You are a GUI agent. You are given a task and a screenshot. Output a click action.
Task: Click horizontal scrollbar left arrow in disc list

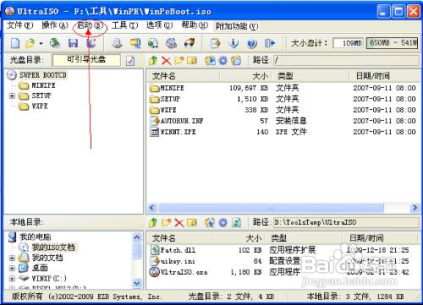pos(152,208)
